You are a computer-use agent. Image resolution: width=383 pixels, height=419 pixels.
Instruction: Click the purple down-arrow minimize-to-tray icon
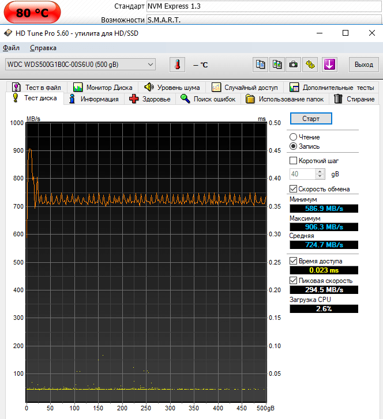tap(329, 65)
